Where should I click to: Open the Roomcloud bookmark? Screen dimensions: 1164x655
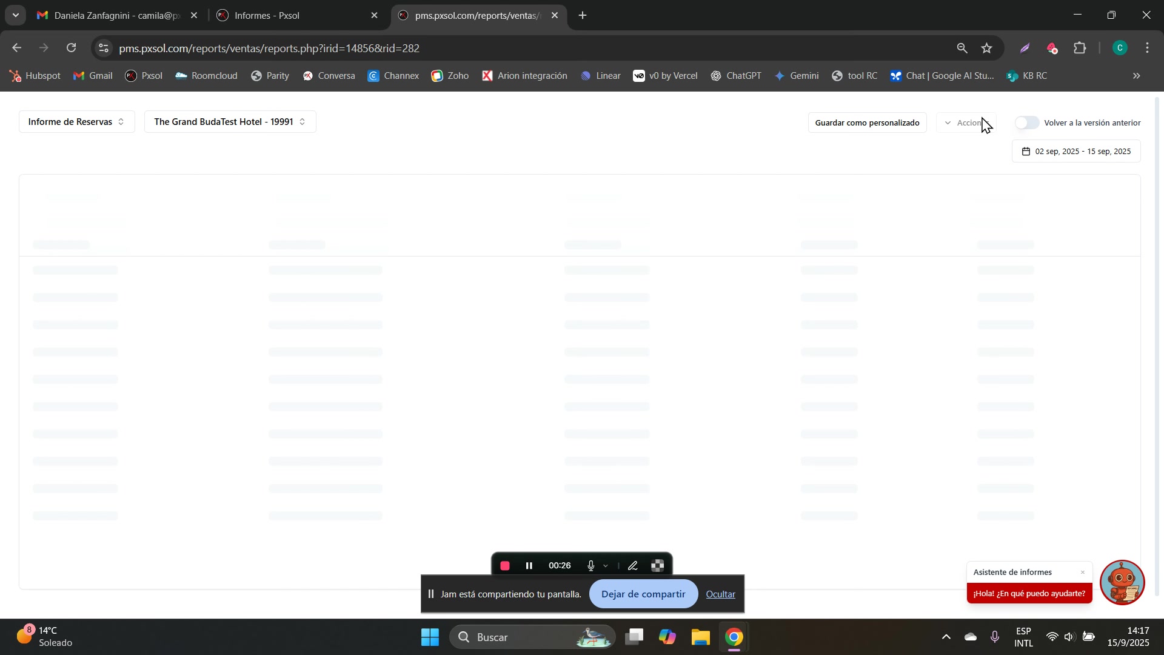point(206,76)
